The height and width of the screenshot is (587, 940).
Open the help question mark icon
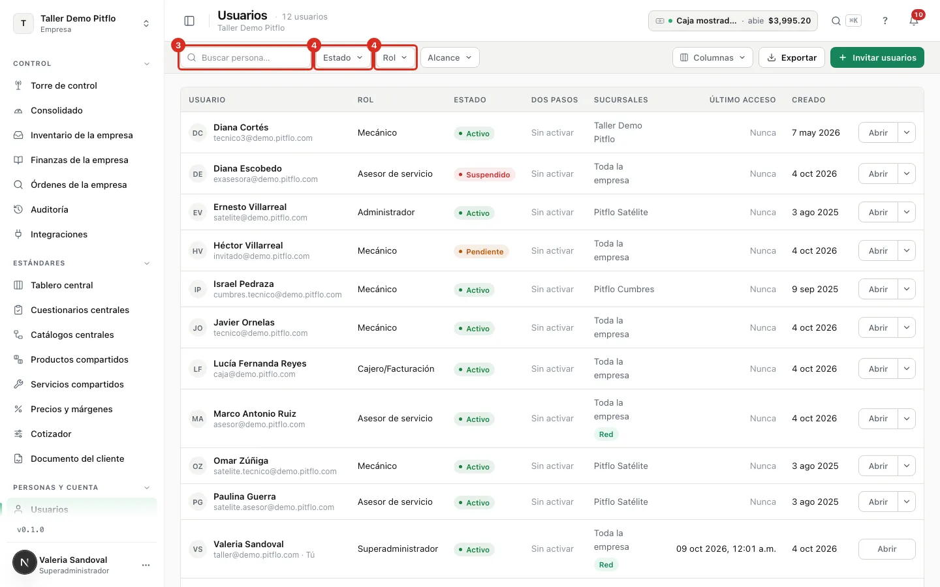(x=885, y=21)
